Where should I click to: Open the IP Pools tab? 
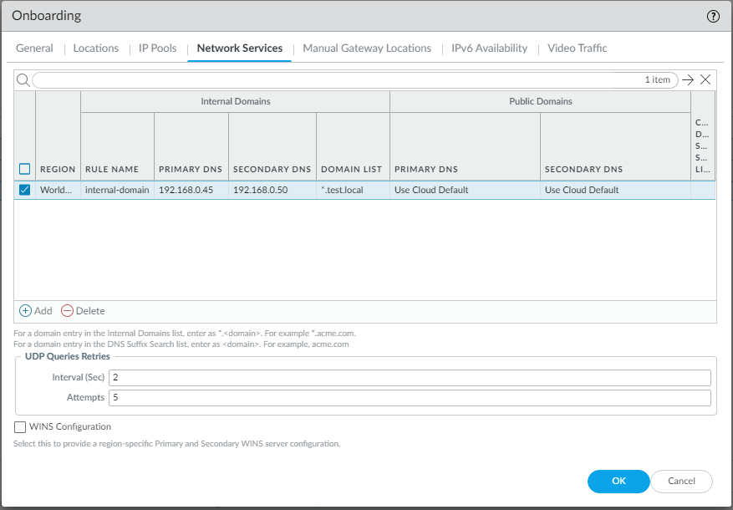coord(158,48)
